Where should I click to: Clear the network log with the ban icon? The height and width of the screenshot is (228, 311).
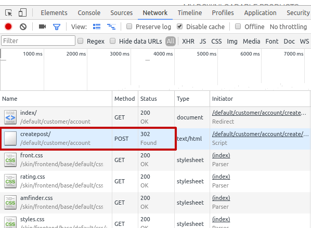pos(23,26)
